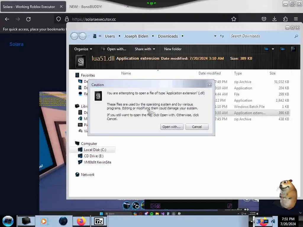Go back in the Firefox browser

7,19
